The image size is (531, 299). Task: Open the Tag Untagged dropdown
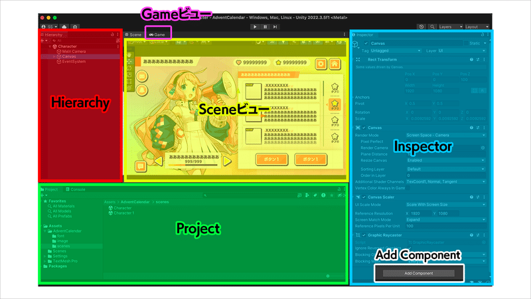[396, 51]
